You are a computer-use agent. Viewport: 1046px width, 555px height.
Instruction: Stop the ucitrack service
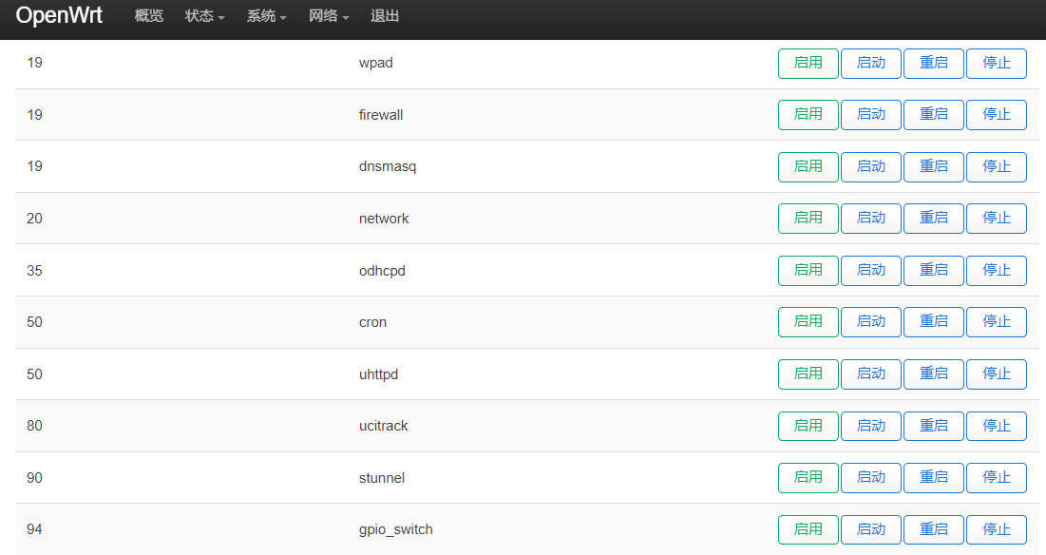996,427
